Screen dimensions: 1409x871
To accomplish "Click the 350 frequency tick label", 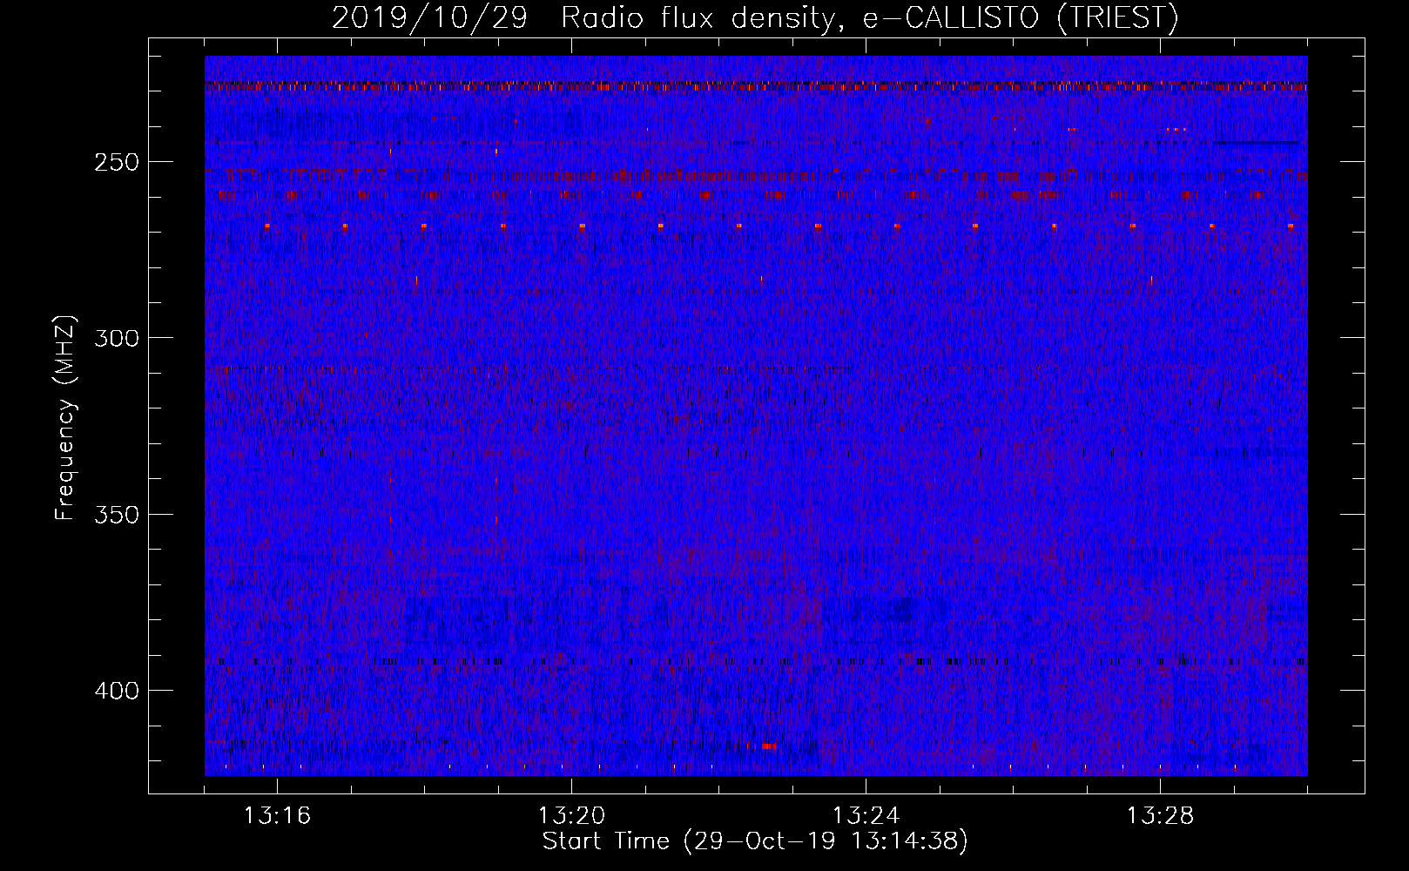I will tap(117, 515).
